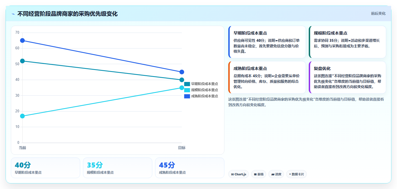Click the page title 不同经营阶段品牌商家的采购优先级变化

pos(67,14)
